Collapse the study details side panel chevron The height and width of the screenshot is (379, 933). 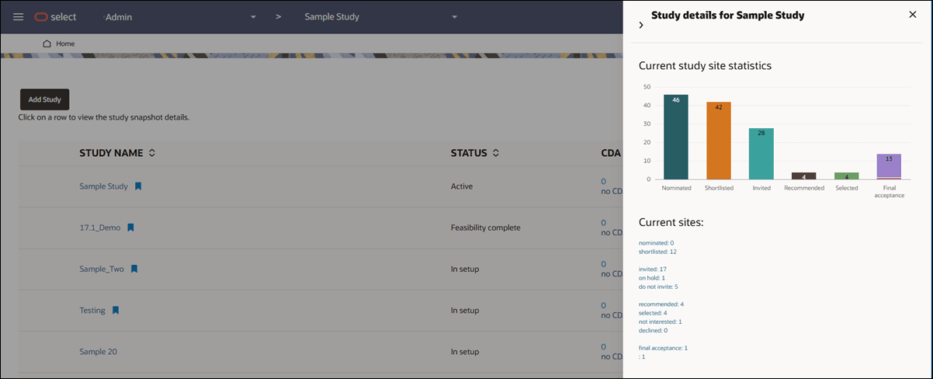click(x=641, y=26)
